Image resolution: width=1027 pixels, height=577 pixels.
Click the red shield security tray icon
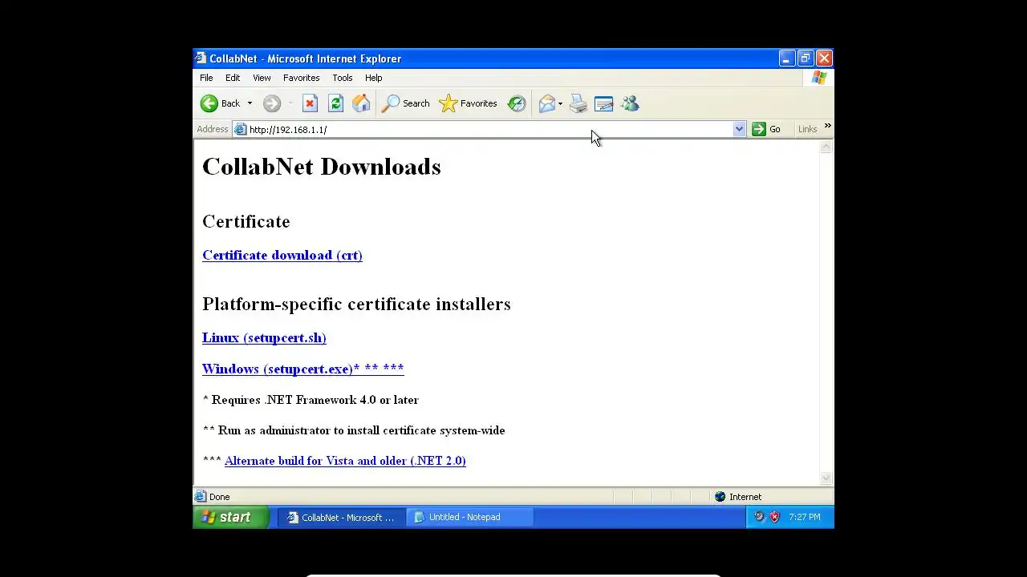pyautogui.click(x=774, y=517)
